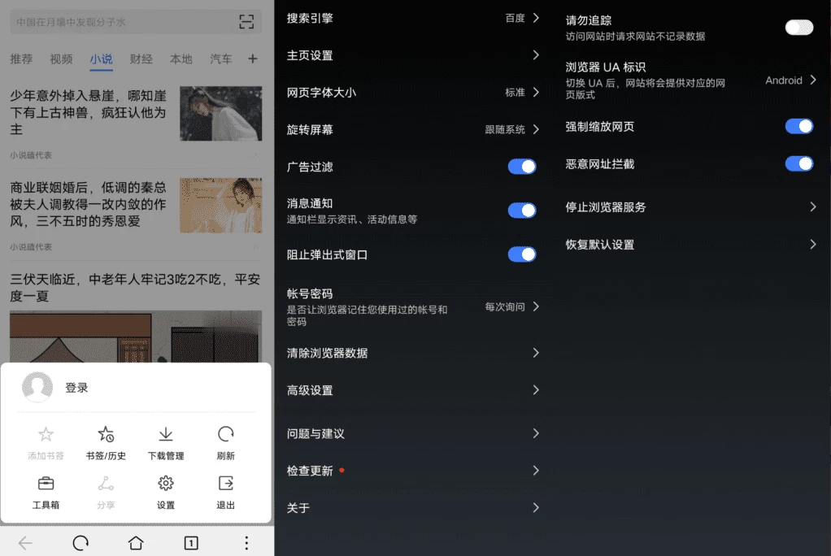
Task: Tap the 刷新 refresh icon in menu
Action: click(x=226, y=435)
